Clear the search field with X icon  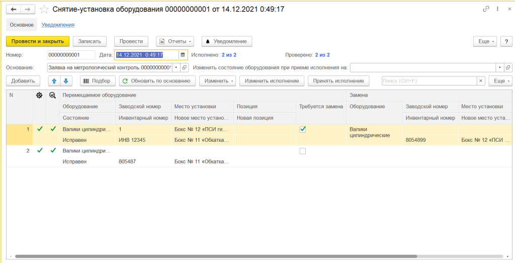tap(481, 81)
